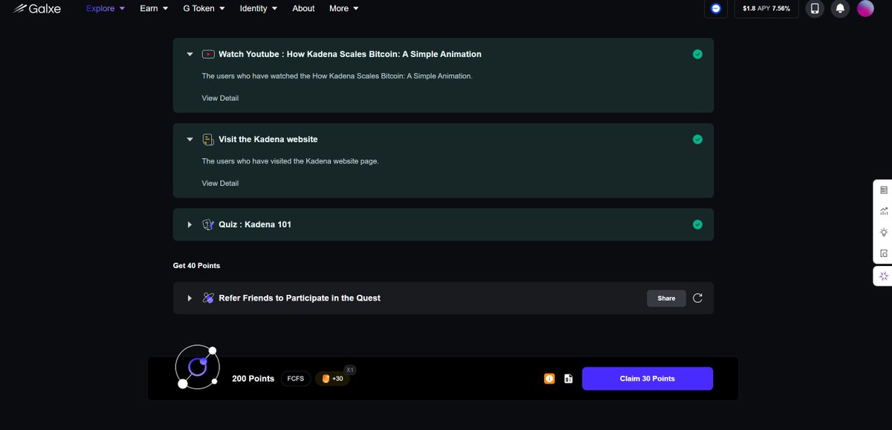Click the Galxe logo

[36, 8]
